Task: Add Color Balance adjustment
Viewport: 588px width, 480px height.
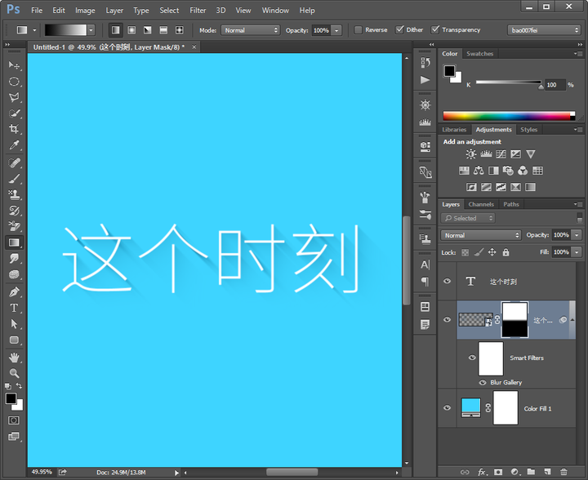Action: tap(479, 171)
